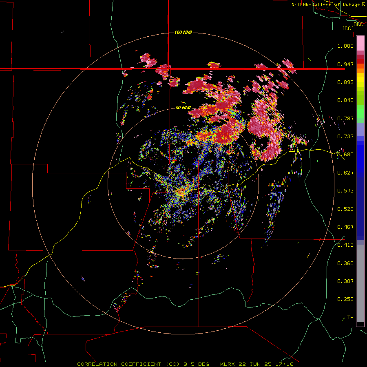Click the 0.360 scale value
Screen dimensions: 367x367
coord(345,263)
